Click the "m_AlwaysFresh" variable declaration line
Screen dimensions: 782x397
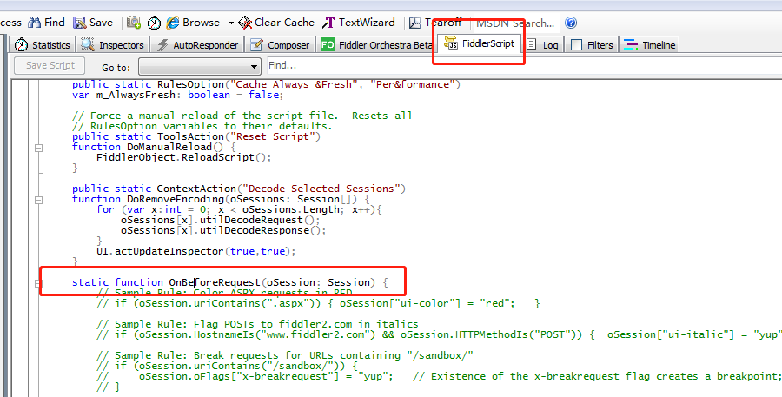tap(177, 95)
